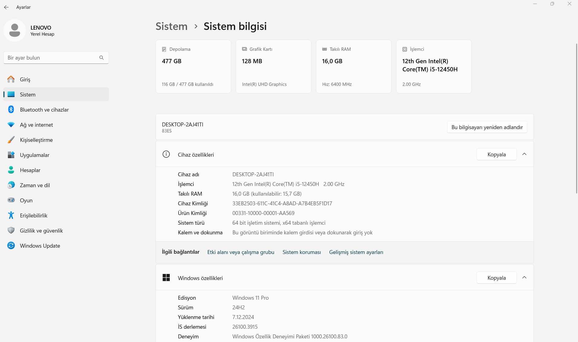Click the LENOVO user avatar icon
The image size is (578, 342).
click(15, 31)
